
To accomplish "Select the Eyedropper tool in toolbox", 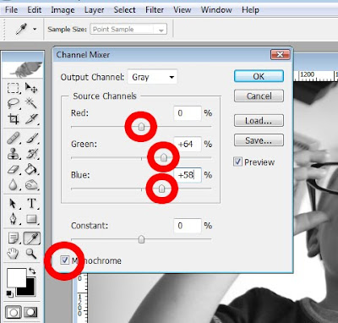I will point(31,238).
